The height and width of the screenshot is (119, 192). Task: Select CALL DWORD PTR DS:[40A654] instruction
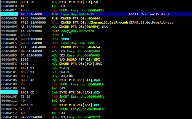coord(77,47)
